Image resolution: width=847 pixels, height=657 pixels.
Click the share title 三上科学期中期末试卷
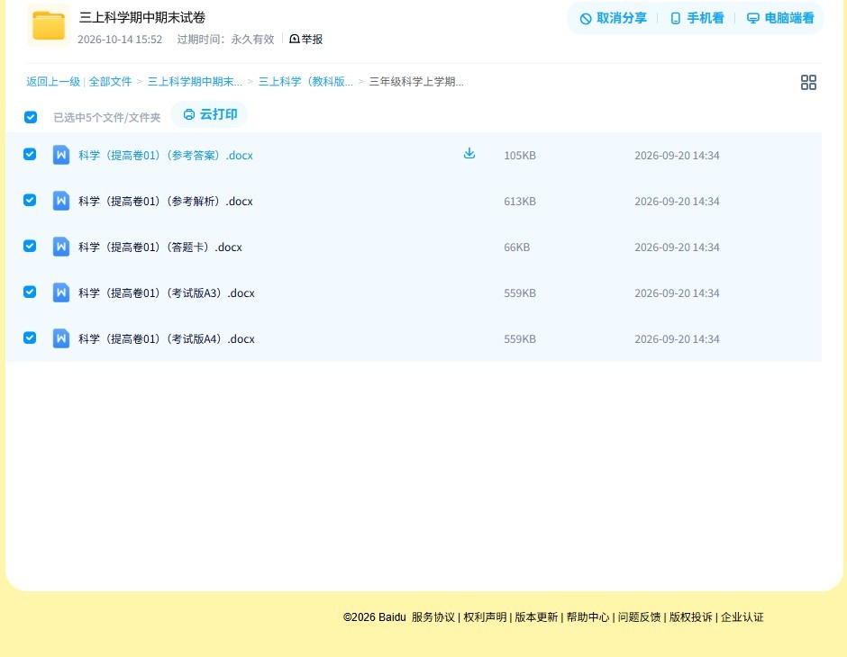pos(142,17)
